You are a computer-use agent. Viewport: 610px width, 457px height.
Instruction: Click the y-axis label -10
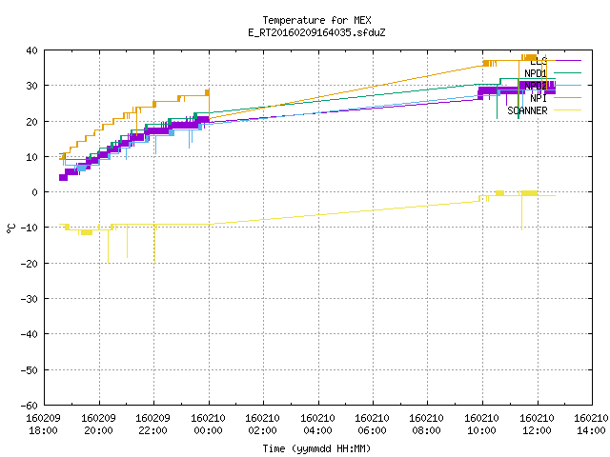30,228
